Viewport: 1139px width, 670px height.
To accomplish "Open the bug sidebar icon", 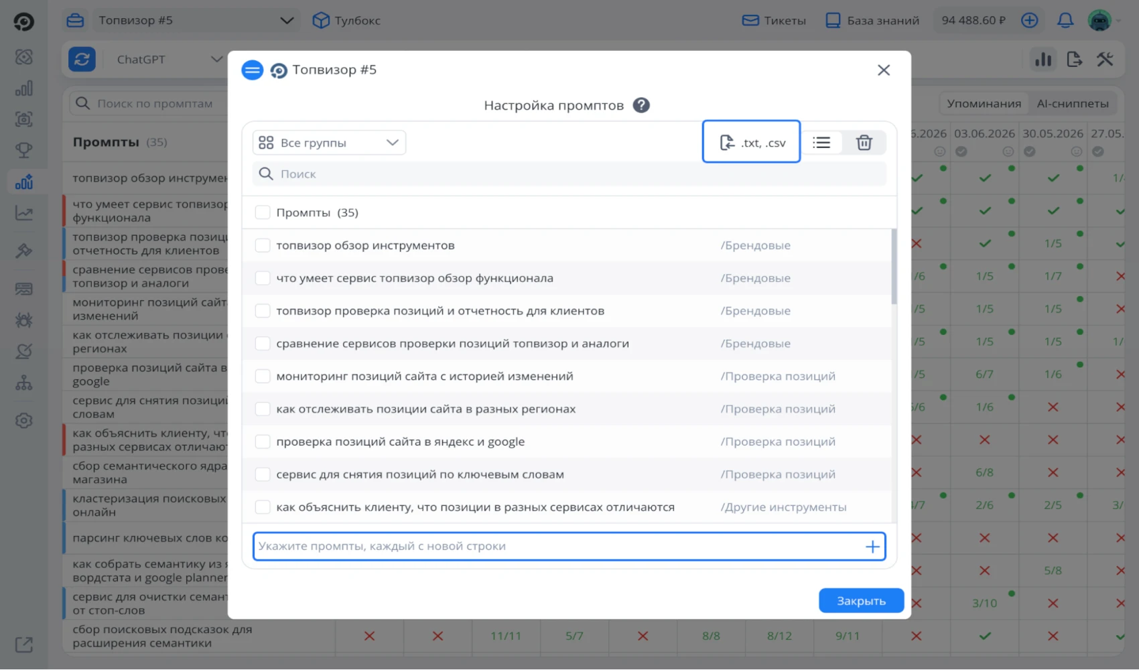I will coord(24,320).
